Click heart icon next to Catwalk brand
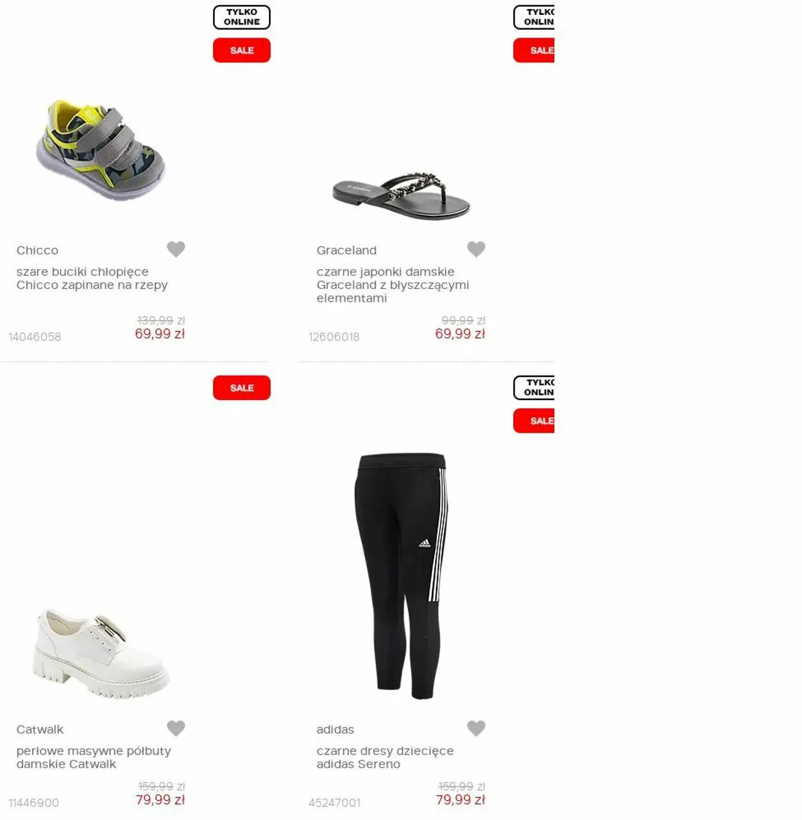The image size is (802, 820). (x=176, y=728)
